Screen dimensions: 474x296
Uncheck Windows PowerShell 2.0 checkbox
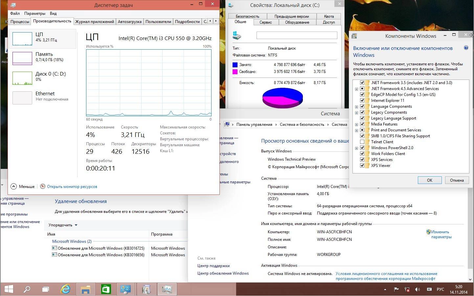point(362,148)
